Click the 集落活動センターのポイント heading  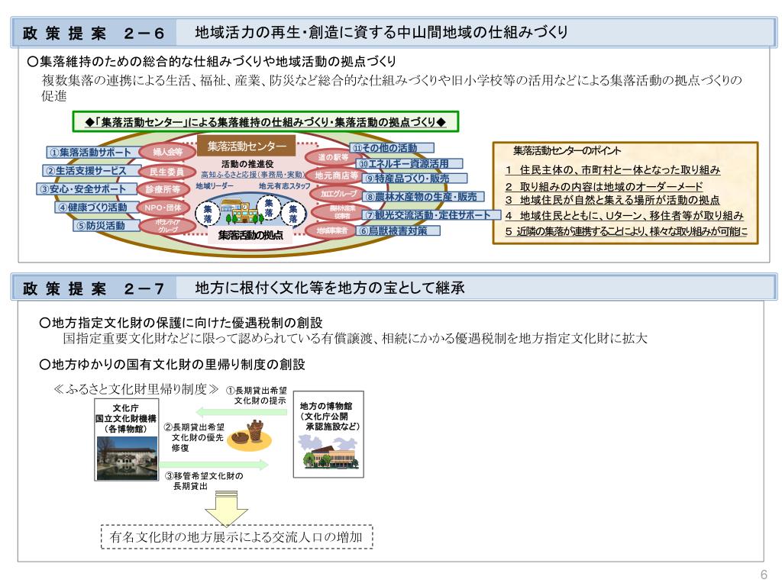(567, 151)
